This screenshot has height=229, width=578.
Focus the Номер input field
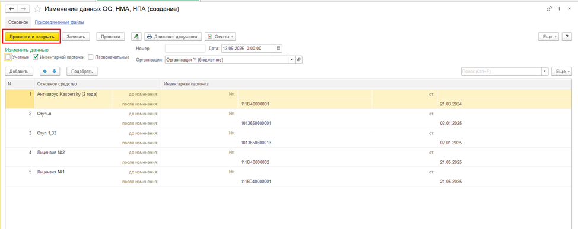185,48
